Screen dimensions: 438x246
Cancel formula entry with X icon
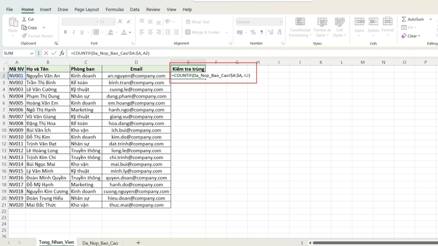click(x=46, y=53)
